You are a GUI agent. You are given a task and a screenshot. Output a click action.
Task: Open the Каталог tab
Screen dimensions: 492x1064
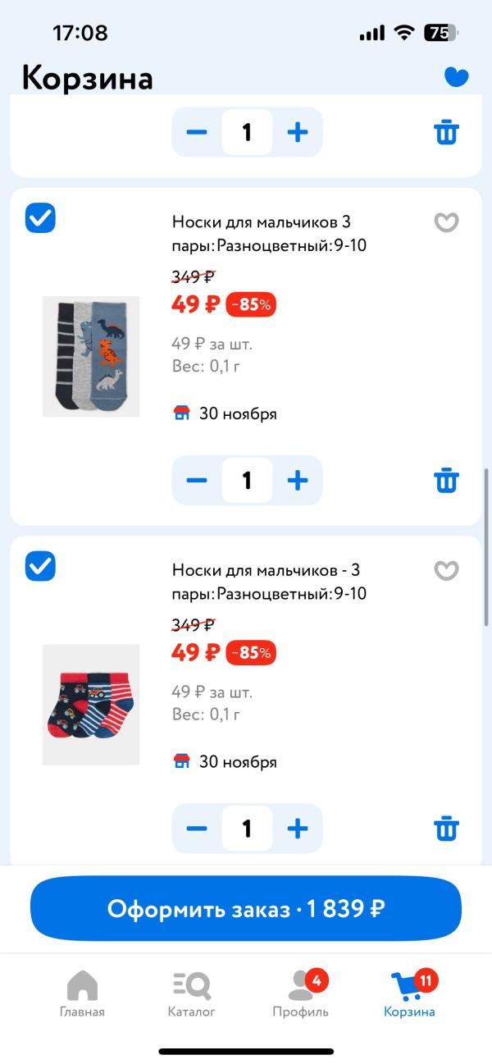(x=192, y=993)
